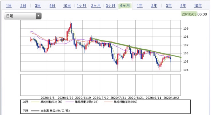Click the dropdown arrow beside 日足
The image size is (211, 115).
click(x=38, y=16)
